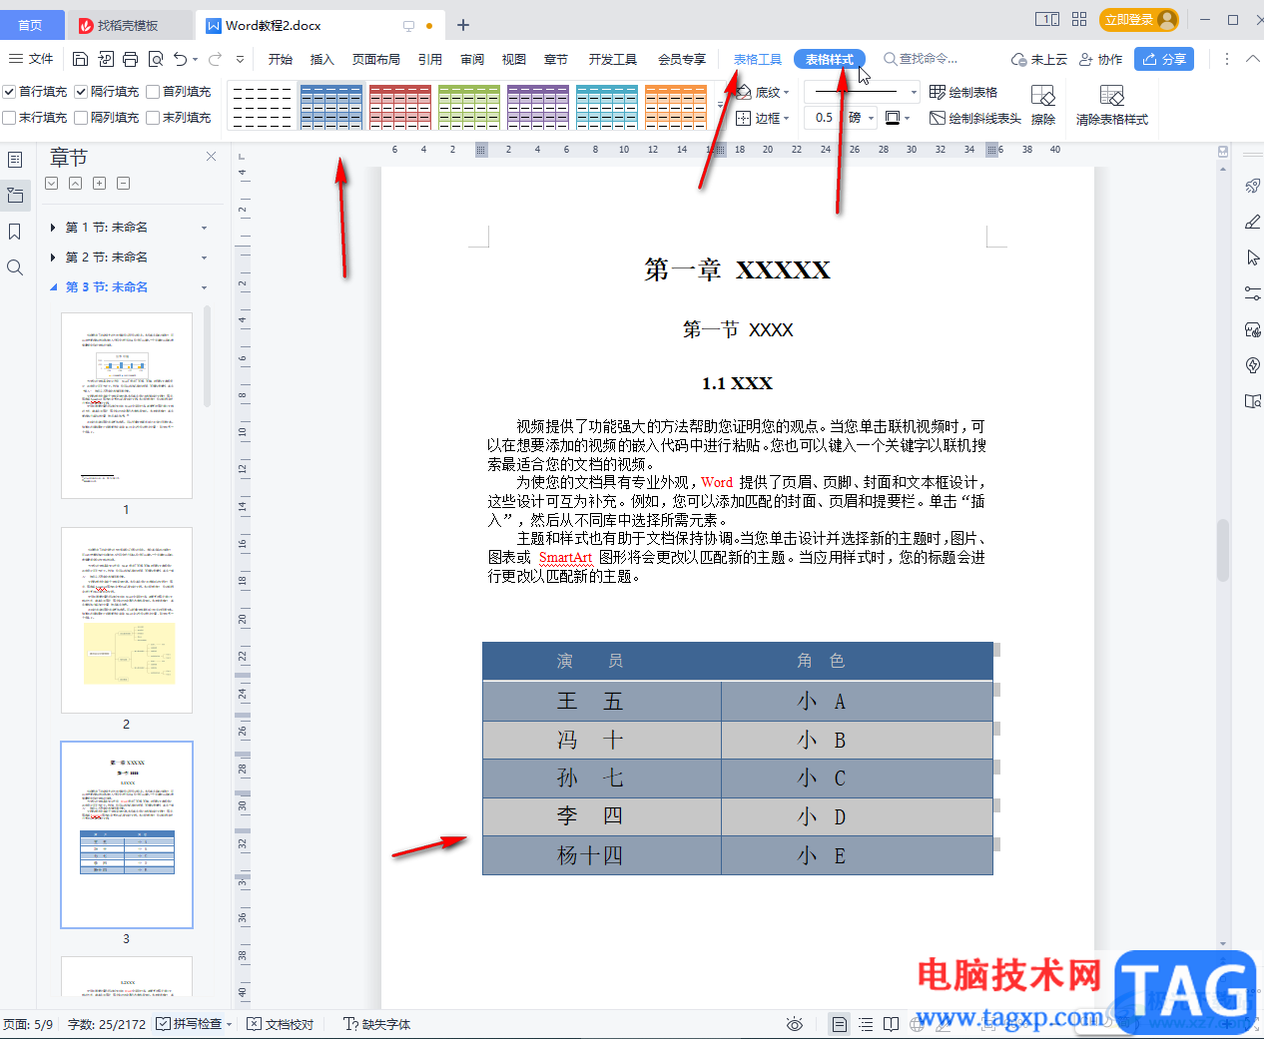Click 协作 collaborate button

(x=1101, y=60)
